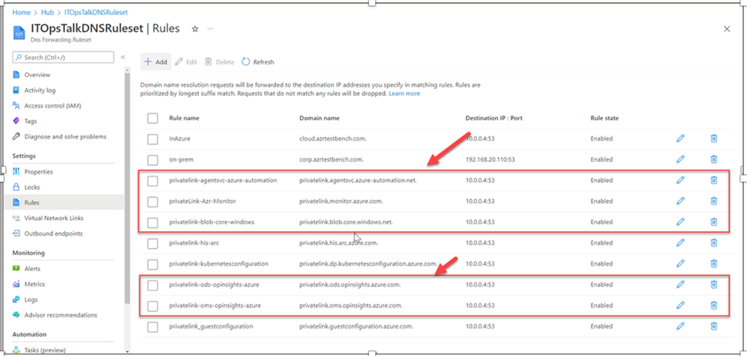
Task: Follow the Learn more link
Action: [405, 94]
